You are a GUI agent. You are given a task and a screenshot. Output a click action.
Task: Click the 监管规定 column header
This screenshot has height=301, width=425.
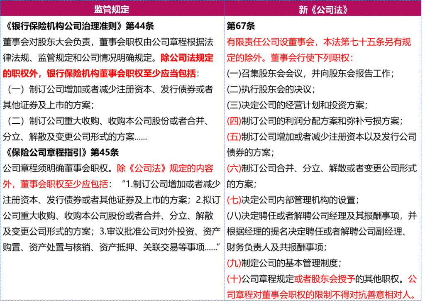[x=112, y=9]
